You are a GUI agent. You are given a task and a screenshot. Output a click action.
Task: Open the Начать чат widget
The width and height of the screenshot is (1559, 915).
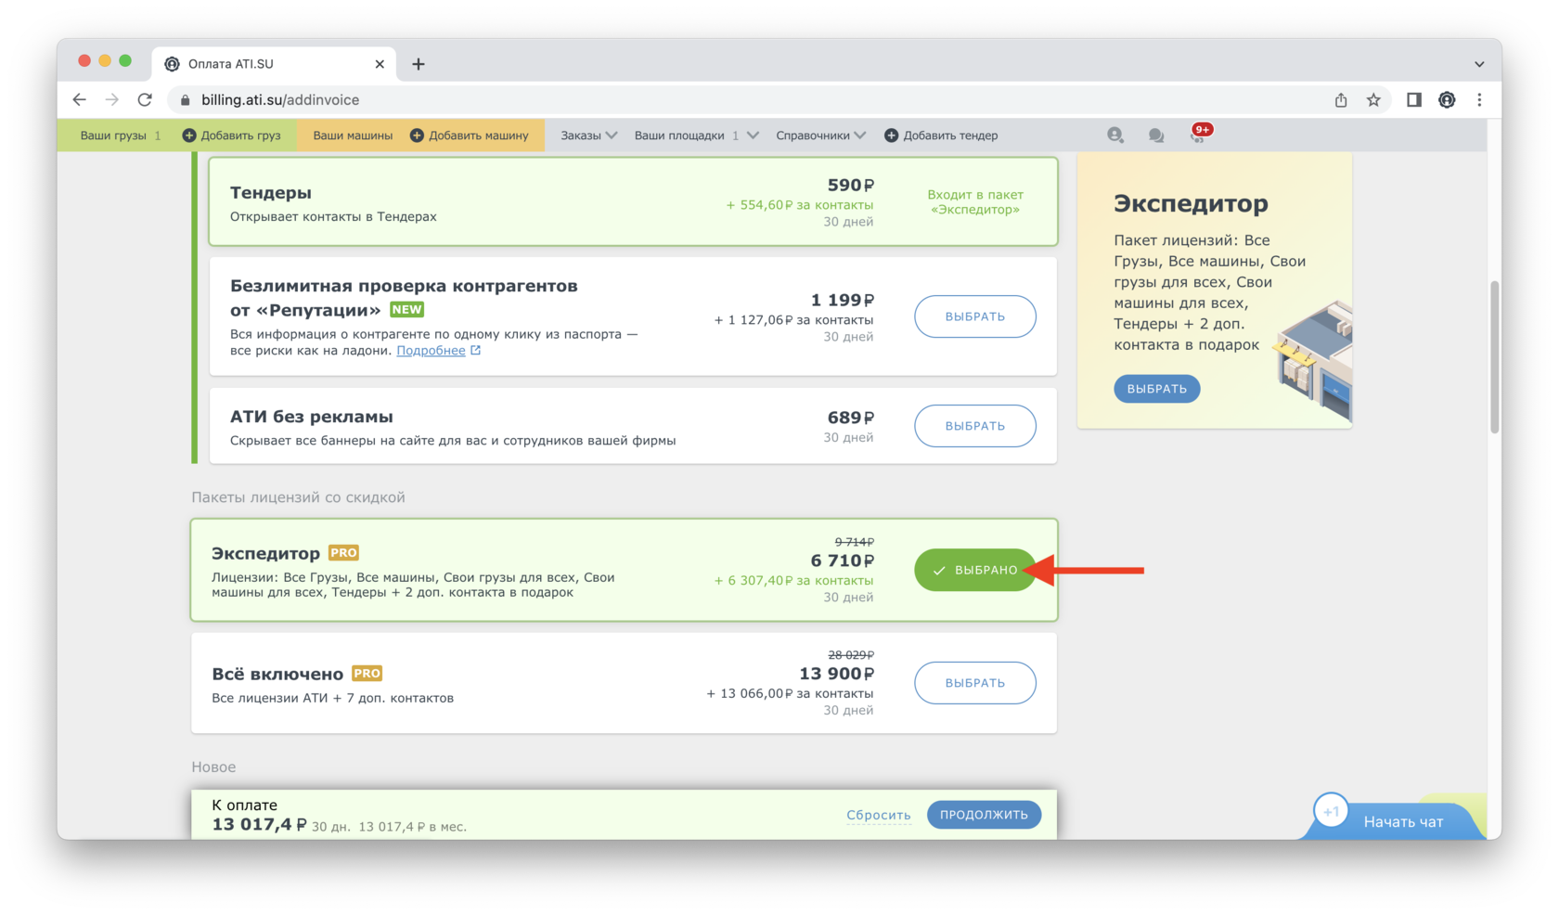point(1403,821)
